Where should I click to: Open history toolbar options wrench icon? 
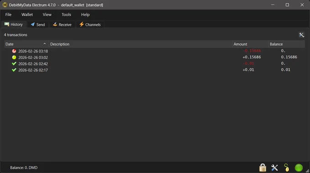pyautogui.click(x=301, y=35)
